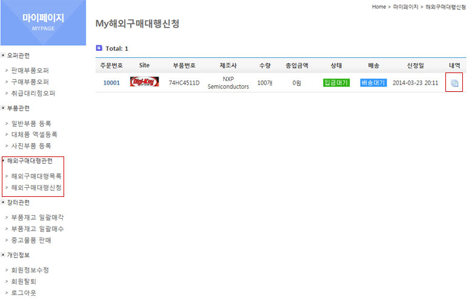472x302 pixels.
Task: Click the 마이페이지 MYPAGE banner
Action: [x=43, y=22]
